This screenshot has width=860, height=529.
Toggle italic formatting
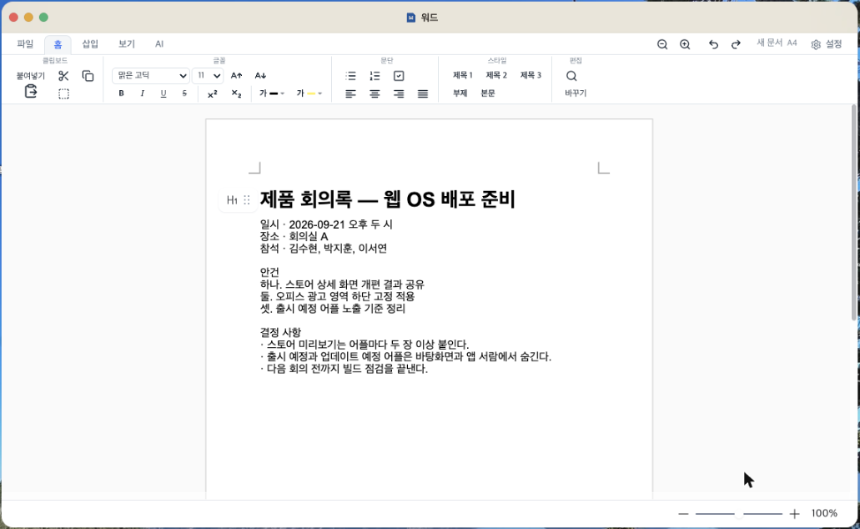142,93
